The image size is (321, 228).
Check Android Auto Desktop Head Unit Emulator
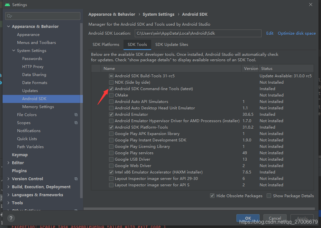click(x=111, y=108)
